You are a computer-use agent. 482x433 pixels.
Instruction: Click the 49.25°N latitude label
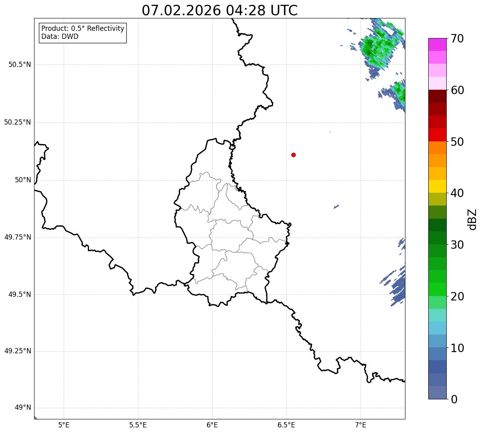18,351
